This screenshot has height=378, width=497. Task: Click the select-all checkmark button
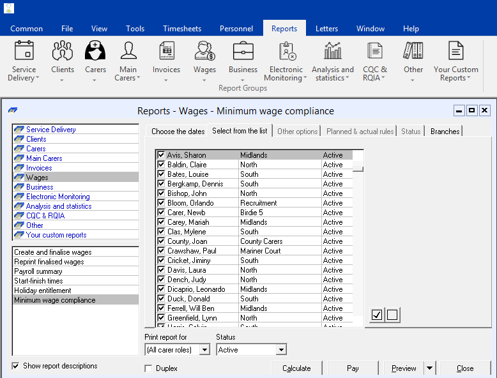click(x=377, y=315)
